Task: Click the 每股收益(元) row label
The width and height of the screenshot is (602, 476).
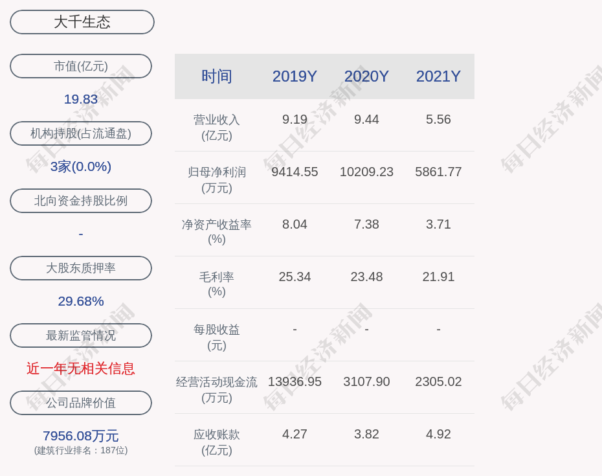Action: click(217, 337)
